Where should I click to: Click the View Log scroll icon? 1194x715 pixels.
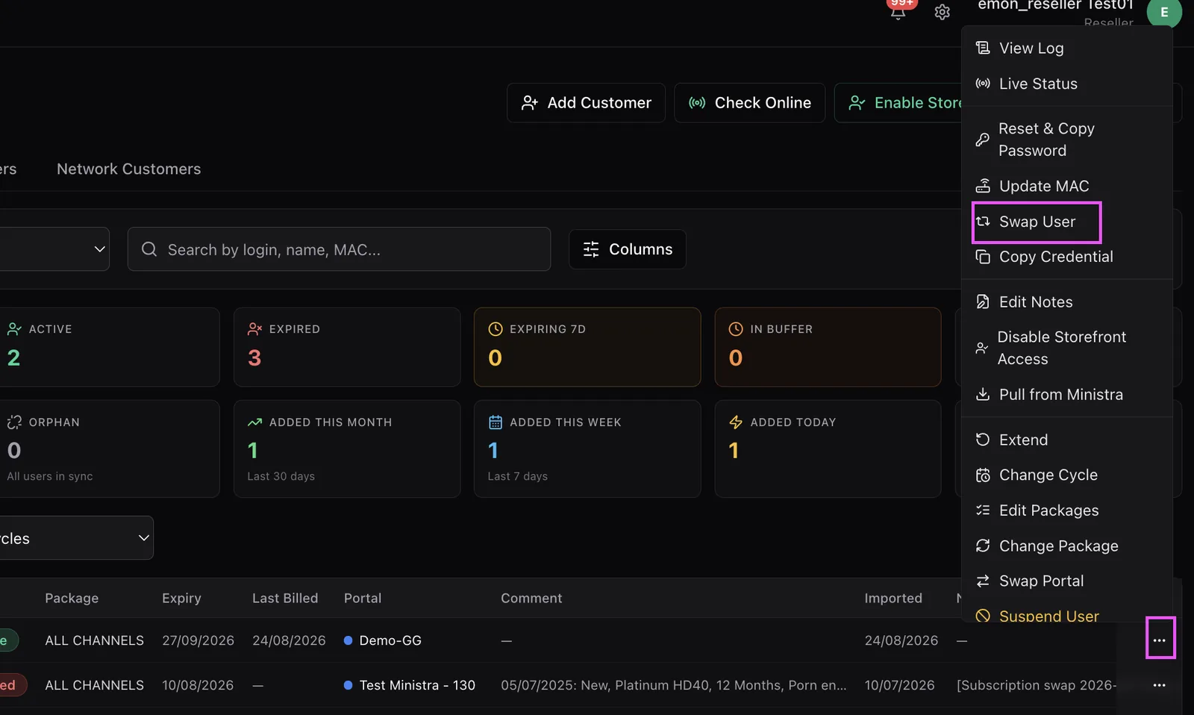(x=983, y=48)
